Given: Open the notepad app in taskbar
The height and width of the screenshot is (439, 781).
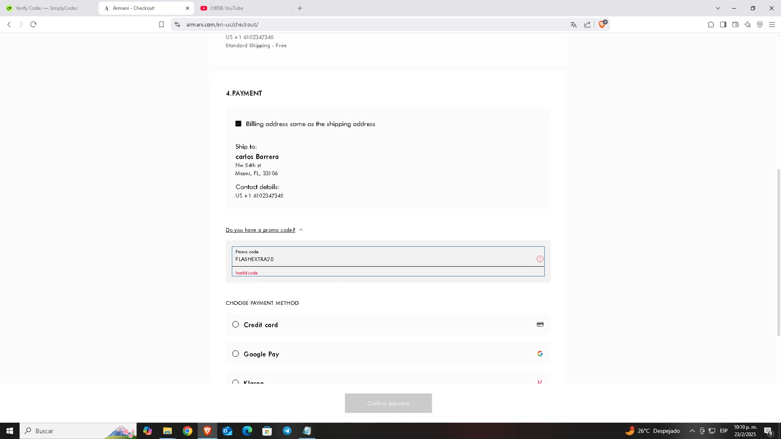Looking at the screenshot, I should pyautogui.click(x=307, y=431).
